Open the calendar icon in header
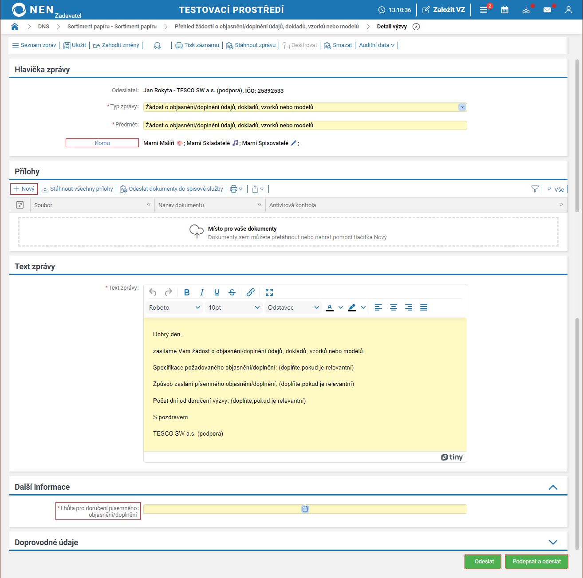Screen dimensions: 583x578 pos(505,10)
